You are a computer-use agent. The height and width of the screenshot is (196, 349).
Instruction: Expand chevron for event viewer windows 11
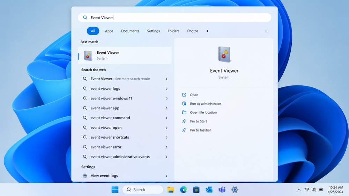166,98
